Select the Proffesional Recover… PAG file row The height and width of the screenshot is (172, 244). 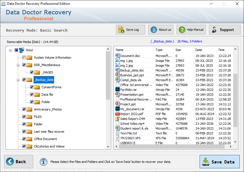tap(173, 99)
